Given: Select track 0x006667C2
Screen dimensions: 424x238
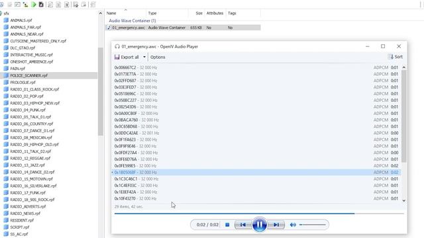Looking at the screenshot, I should tap(256, 67).
